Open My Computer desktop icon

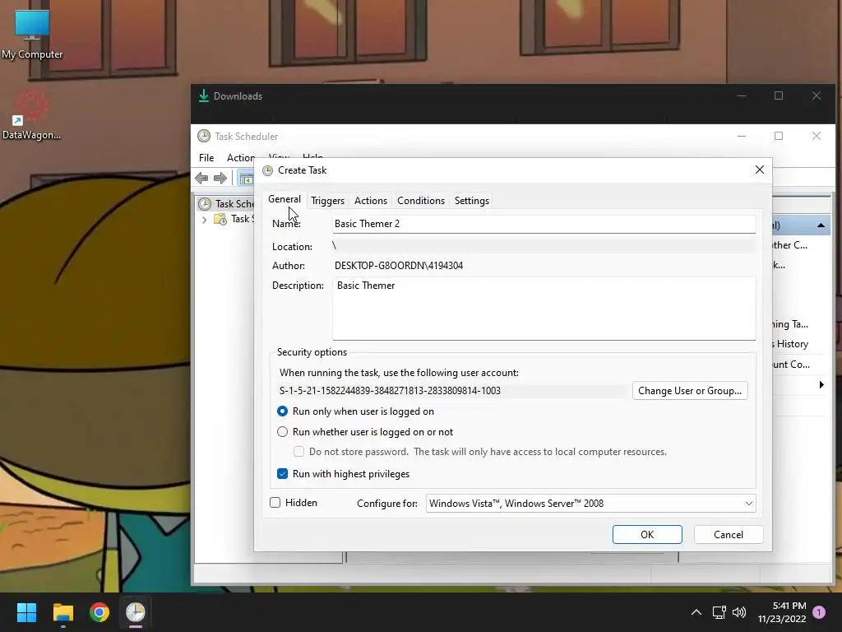tap(32, 35)
